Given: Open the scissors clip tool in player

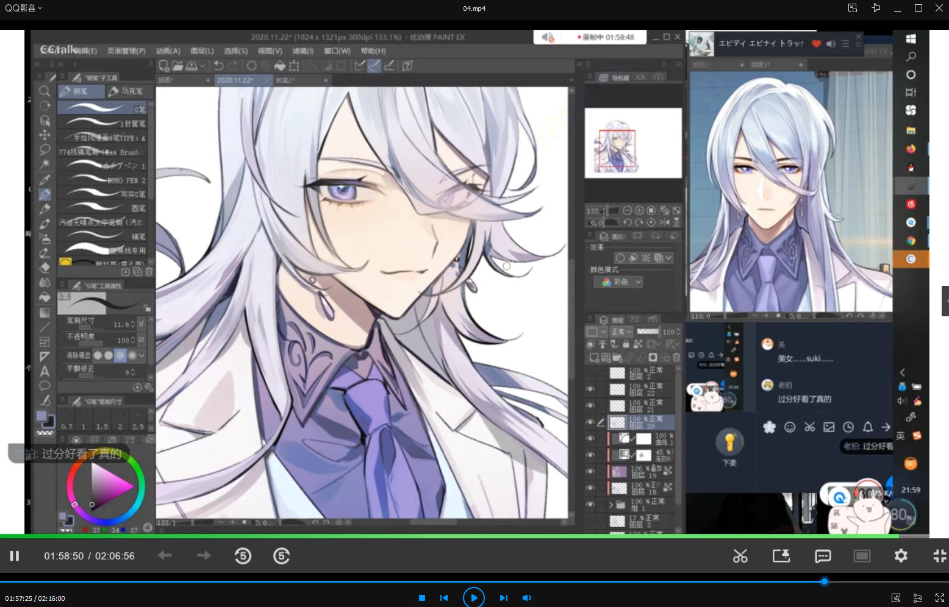Looking at the screenshot, I should pos(740,556).
